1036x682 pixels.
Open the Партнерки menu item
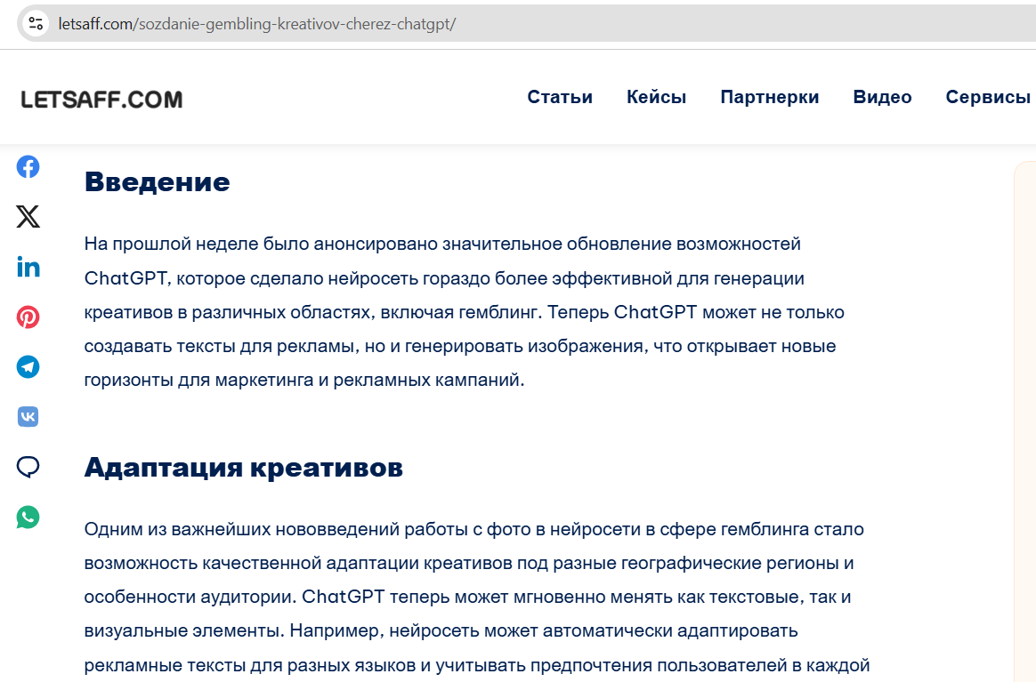coord(770,97)
